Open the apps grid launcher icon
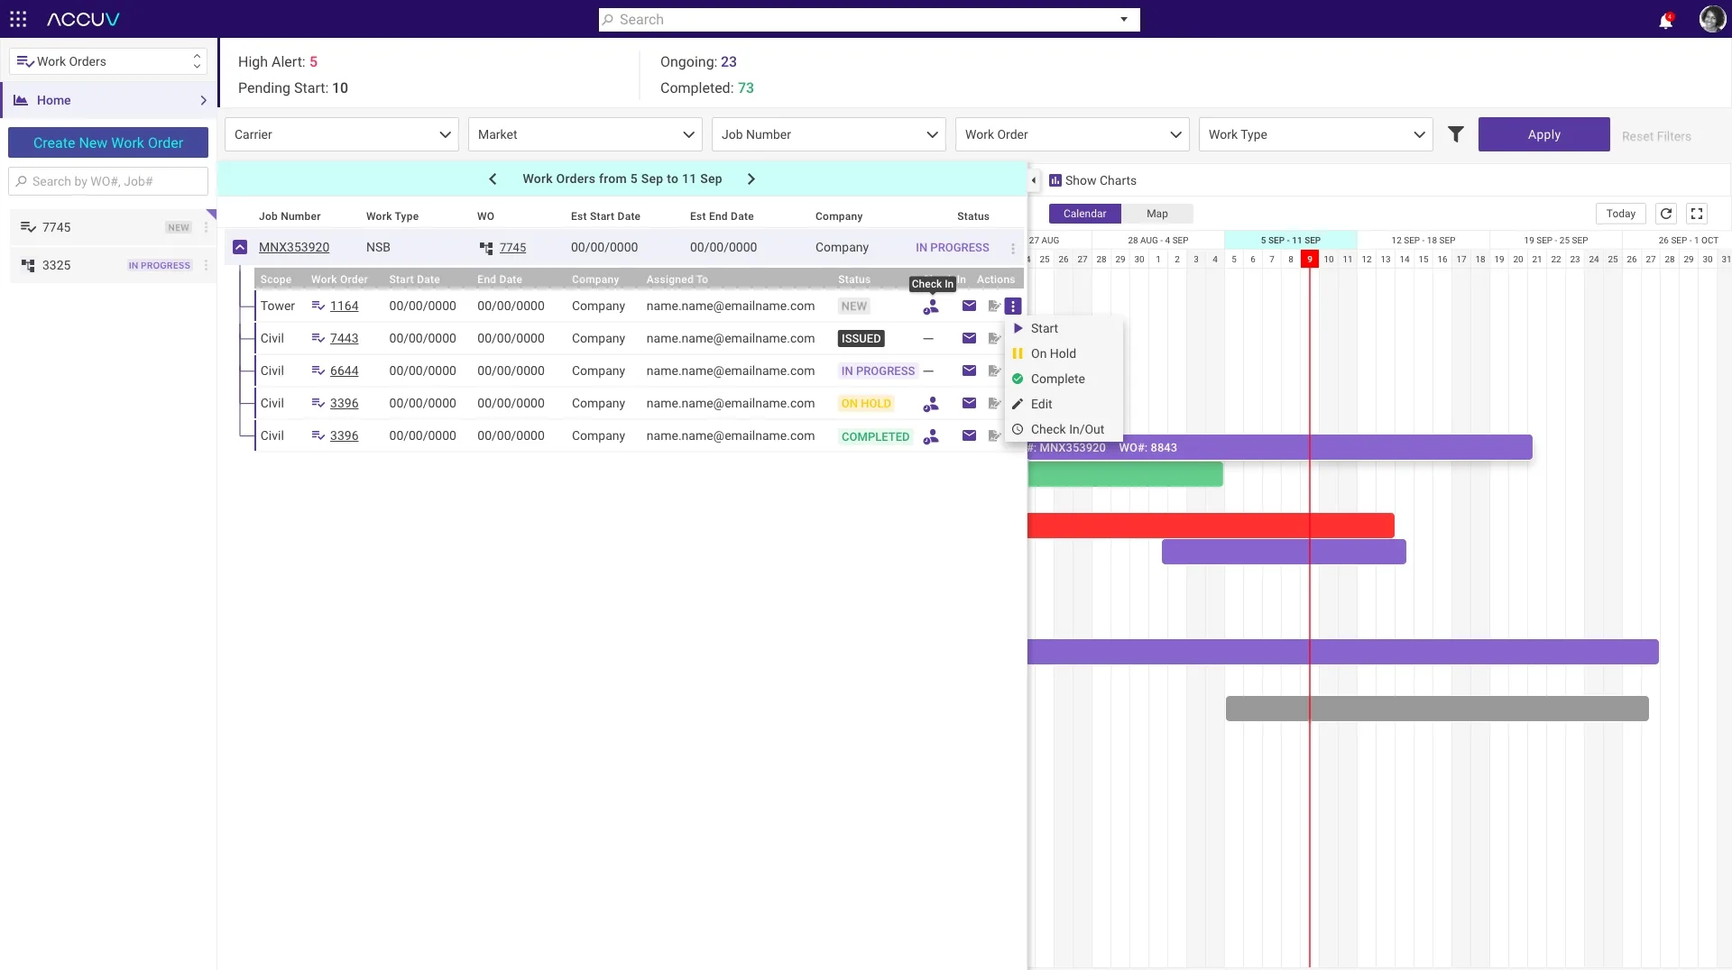The width and height of the screenshot is (1732, 970). pos(18,19)
